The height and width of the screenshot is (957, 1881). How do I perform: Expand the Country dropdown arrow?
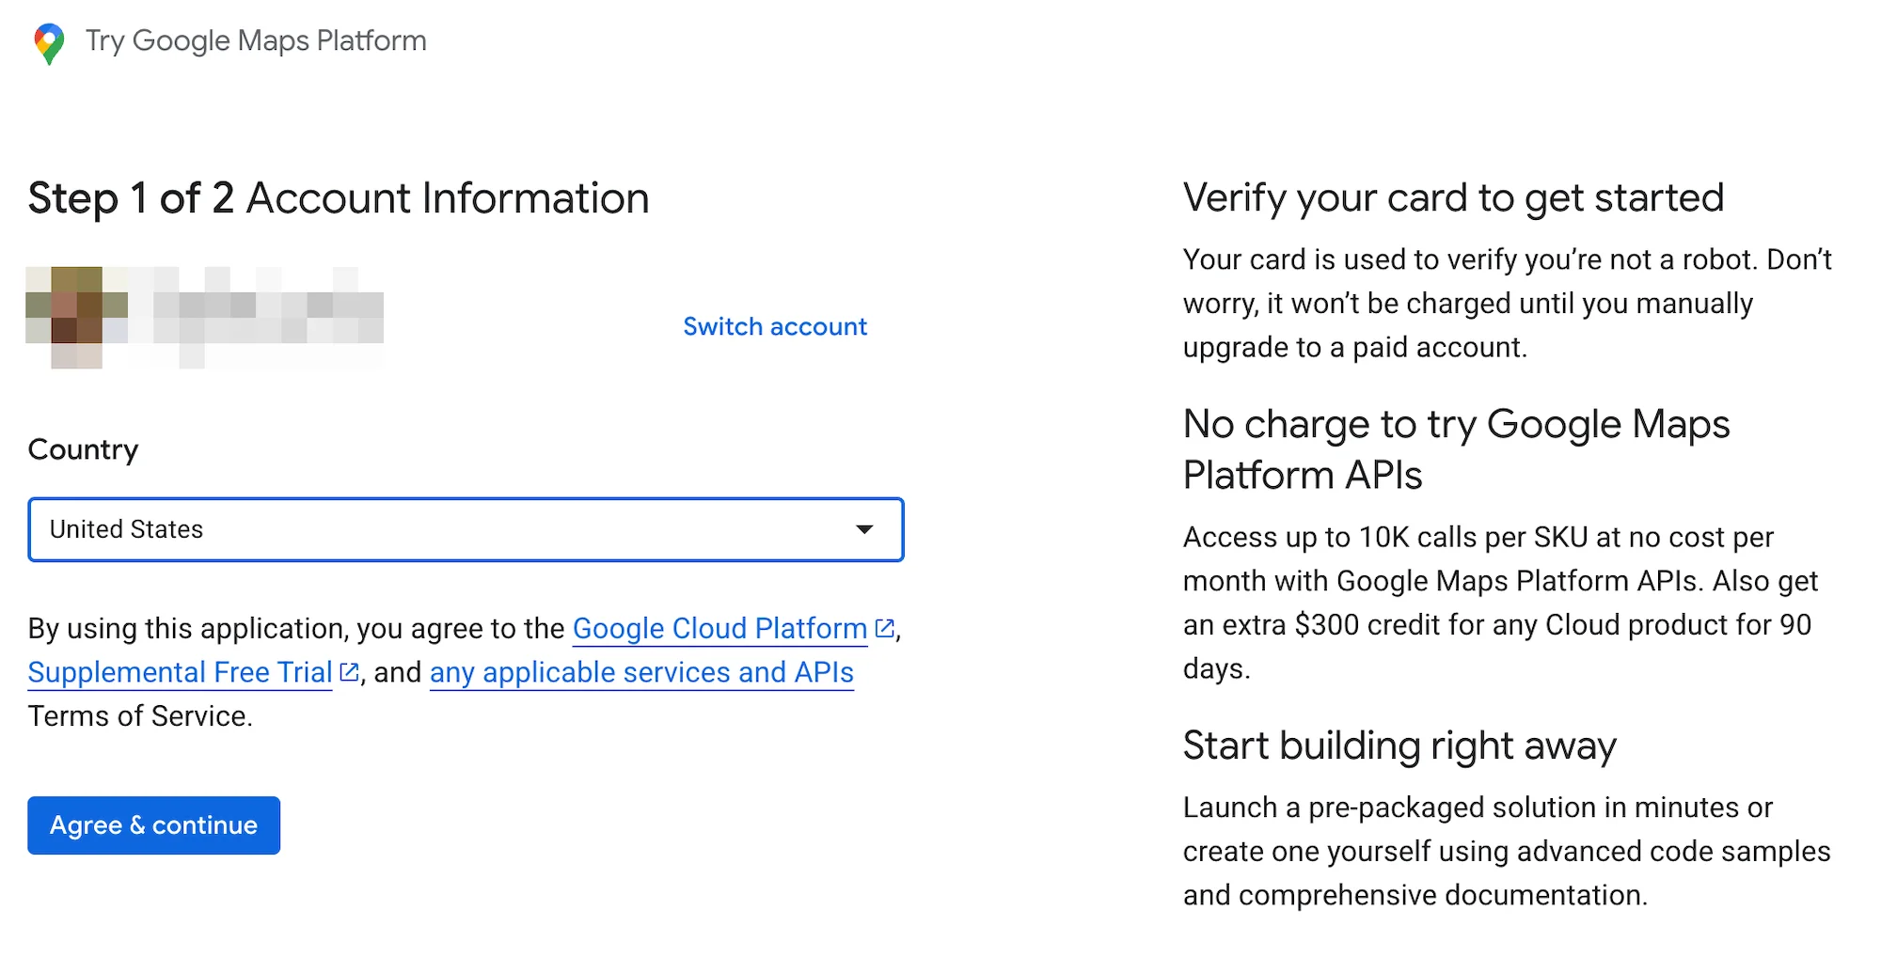[x=864, y=529]
